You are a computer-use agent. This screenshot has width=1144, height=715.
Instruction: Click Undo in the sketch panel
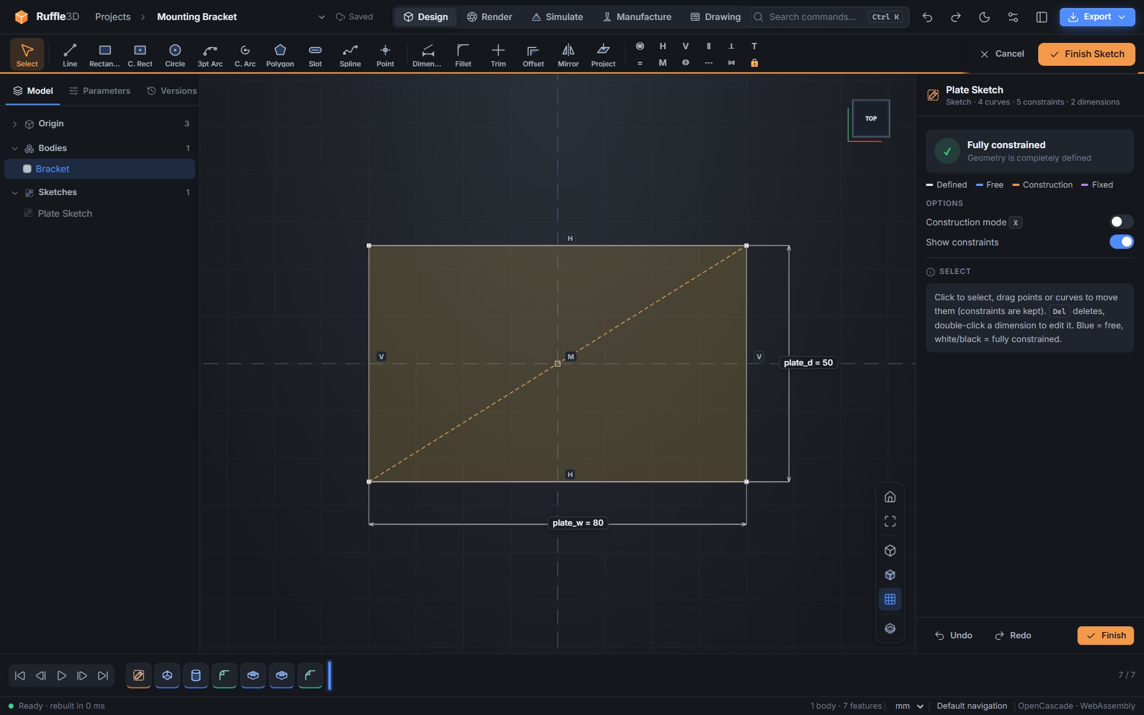(x=954, y=635)
